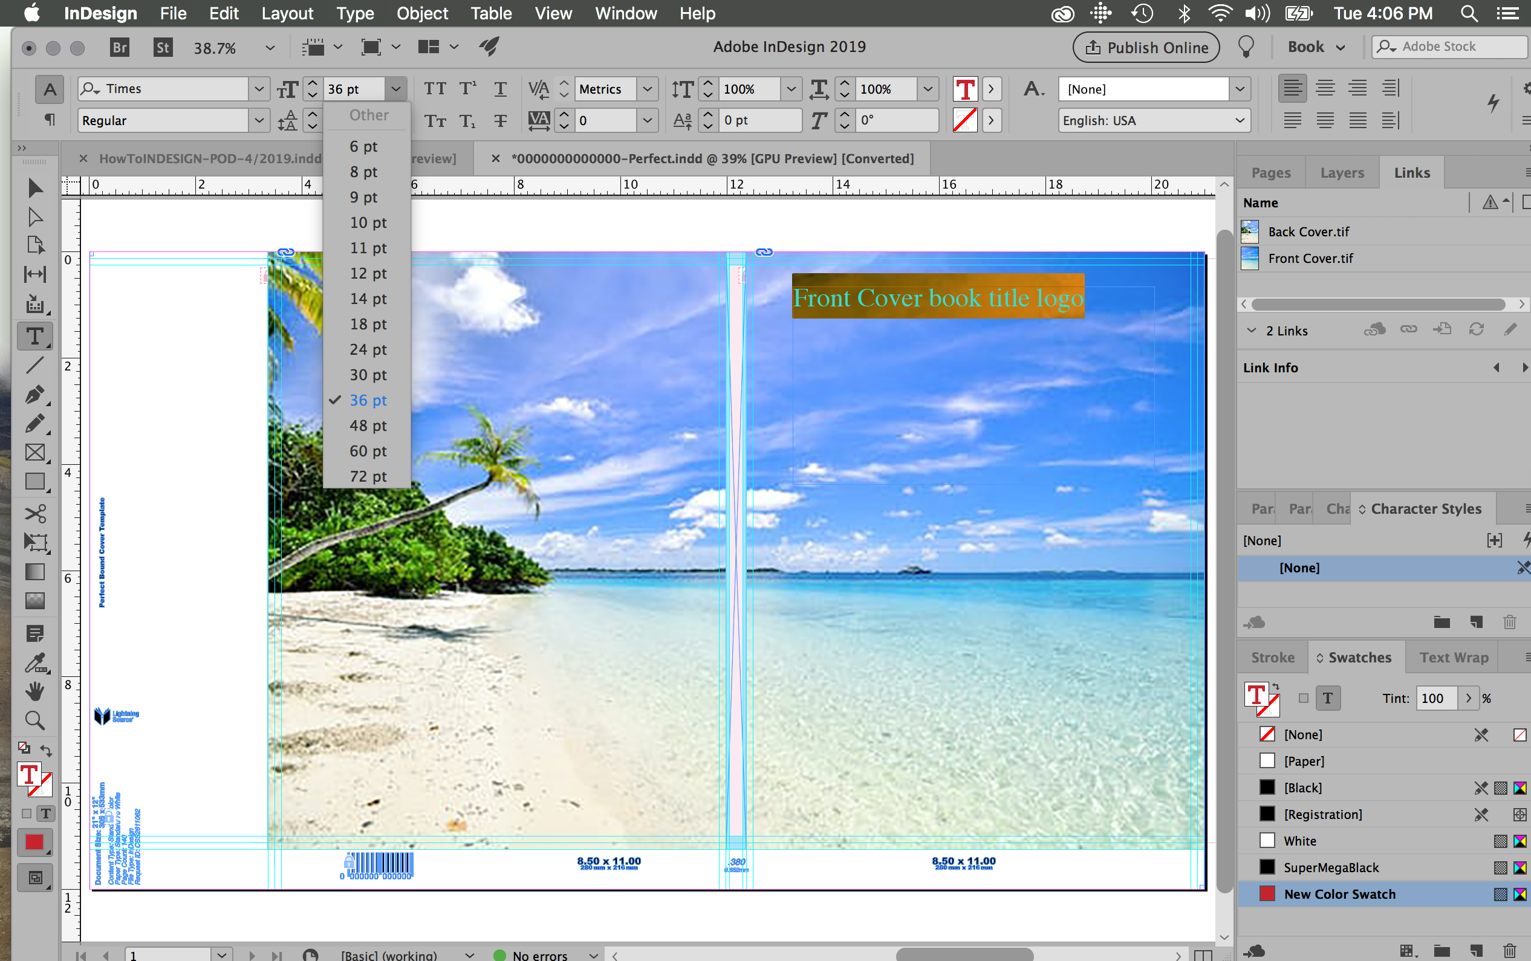Select the Pen tool

(x=35, y=394)
